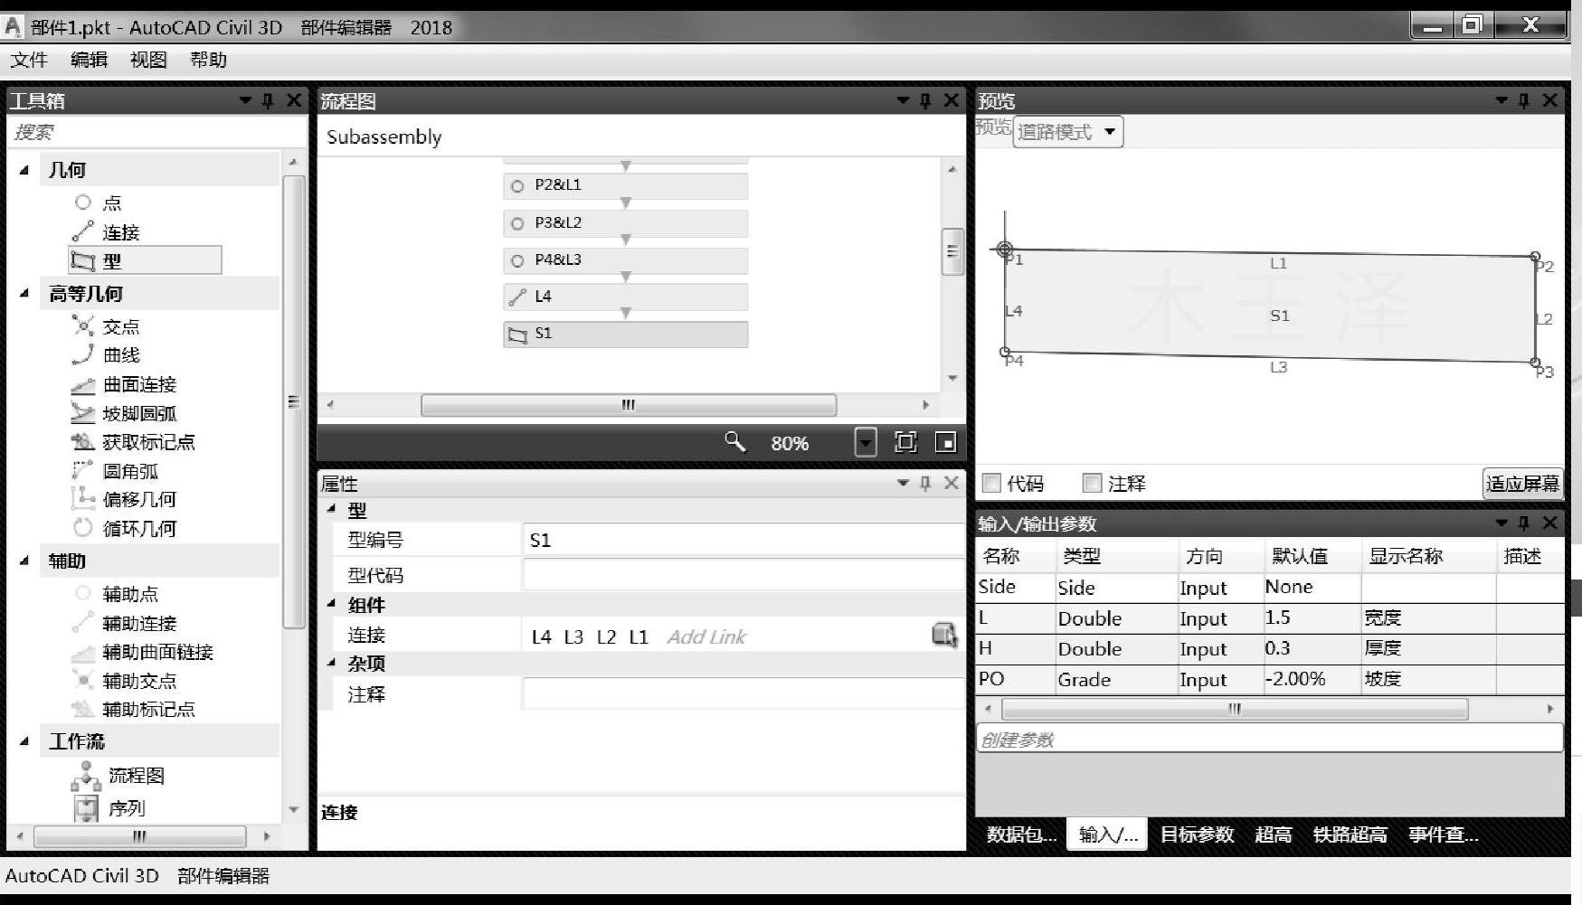This screenshot has height=905, width=1582.
Task: Select the S1 shape flowchart node
Action: pyautogui.click(x=626, y=334)
